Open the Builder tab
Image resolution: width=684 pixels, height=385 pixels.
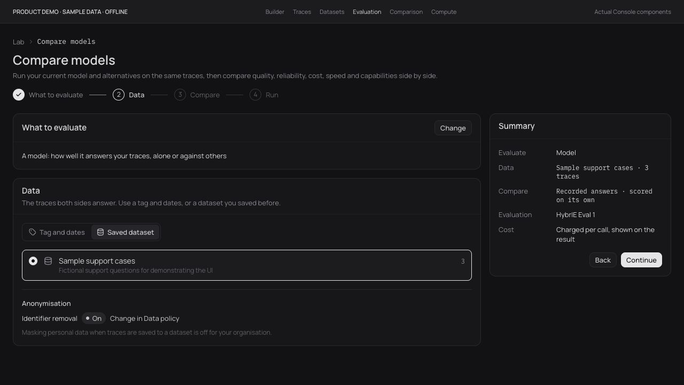275,12
